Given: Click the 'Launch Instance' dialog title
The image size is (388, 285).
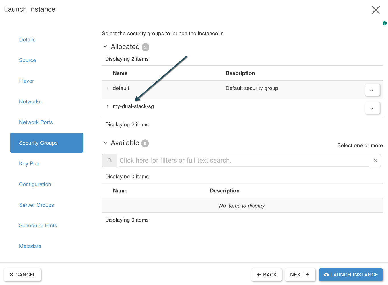Looking at the screenshot, I should tap(30, 9).
